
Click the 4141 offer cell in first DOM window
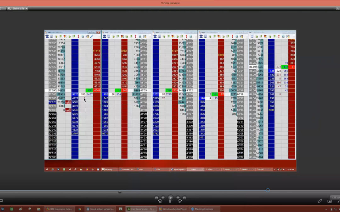97,90
